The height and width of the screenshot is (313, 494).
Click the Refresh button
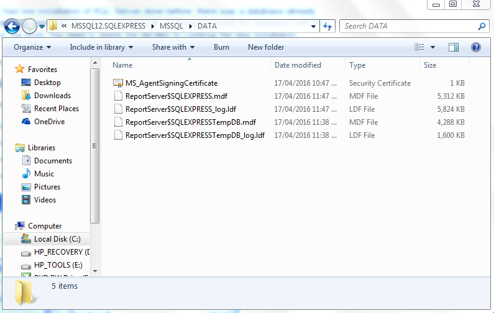click(x=327, y=26)
